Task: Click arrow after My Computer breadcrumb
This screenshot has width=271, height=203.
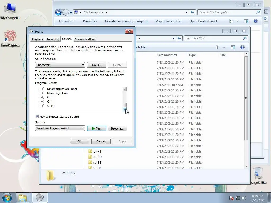Action: pyautogui.click(x=106, y=12)
